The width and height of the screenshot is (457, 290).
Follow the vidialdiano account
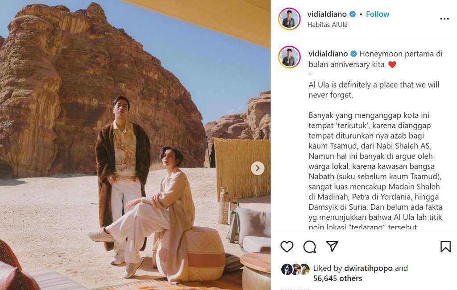pos(378,14)
